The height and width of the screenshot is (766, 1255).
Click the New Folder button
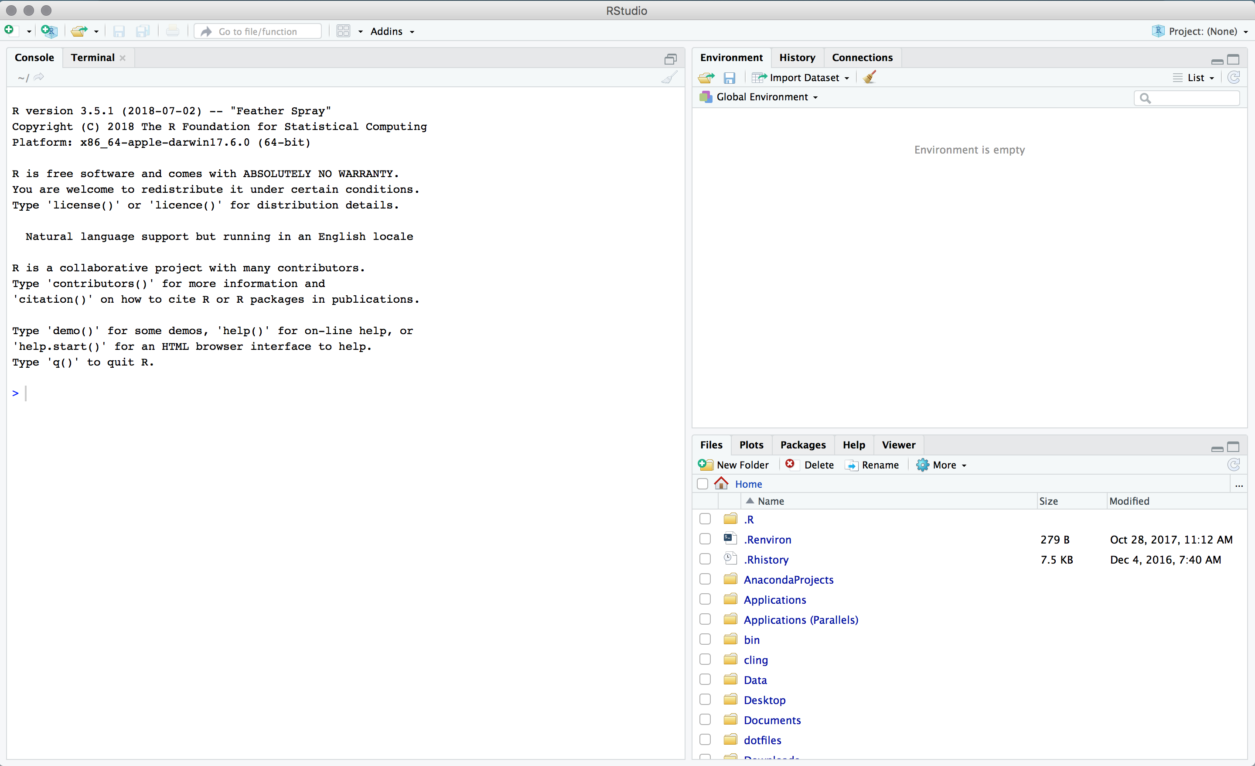(x=733, y=465)
